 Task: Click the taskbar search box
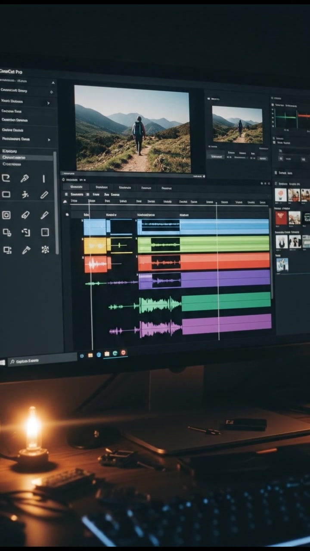point(42,360)
